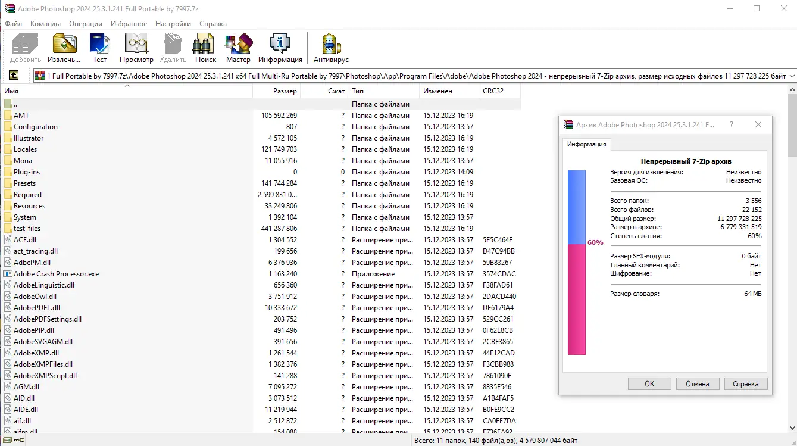
Task: Expand the archive path dropdown arrow
Action: point(792,76)
